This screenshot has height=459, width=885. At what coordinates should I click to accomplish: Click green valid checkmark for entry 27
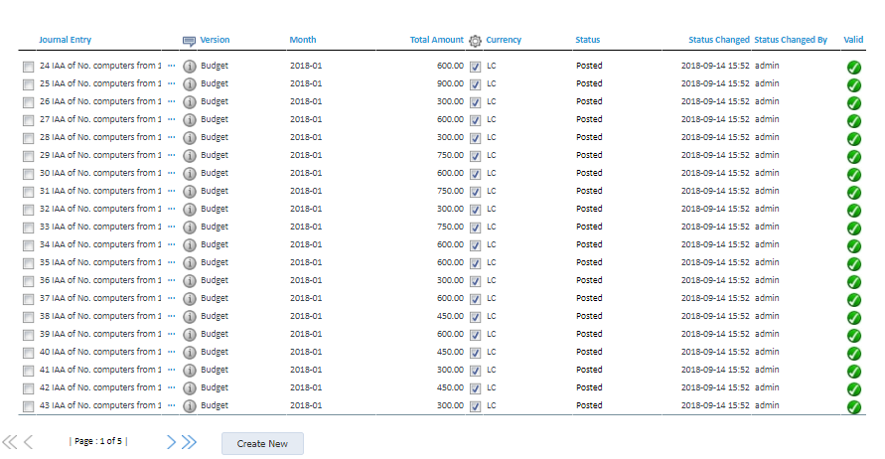(x=853, y=120)
